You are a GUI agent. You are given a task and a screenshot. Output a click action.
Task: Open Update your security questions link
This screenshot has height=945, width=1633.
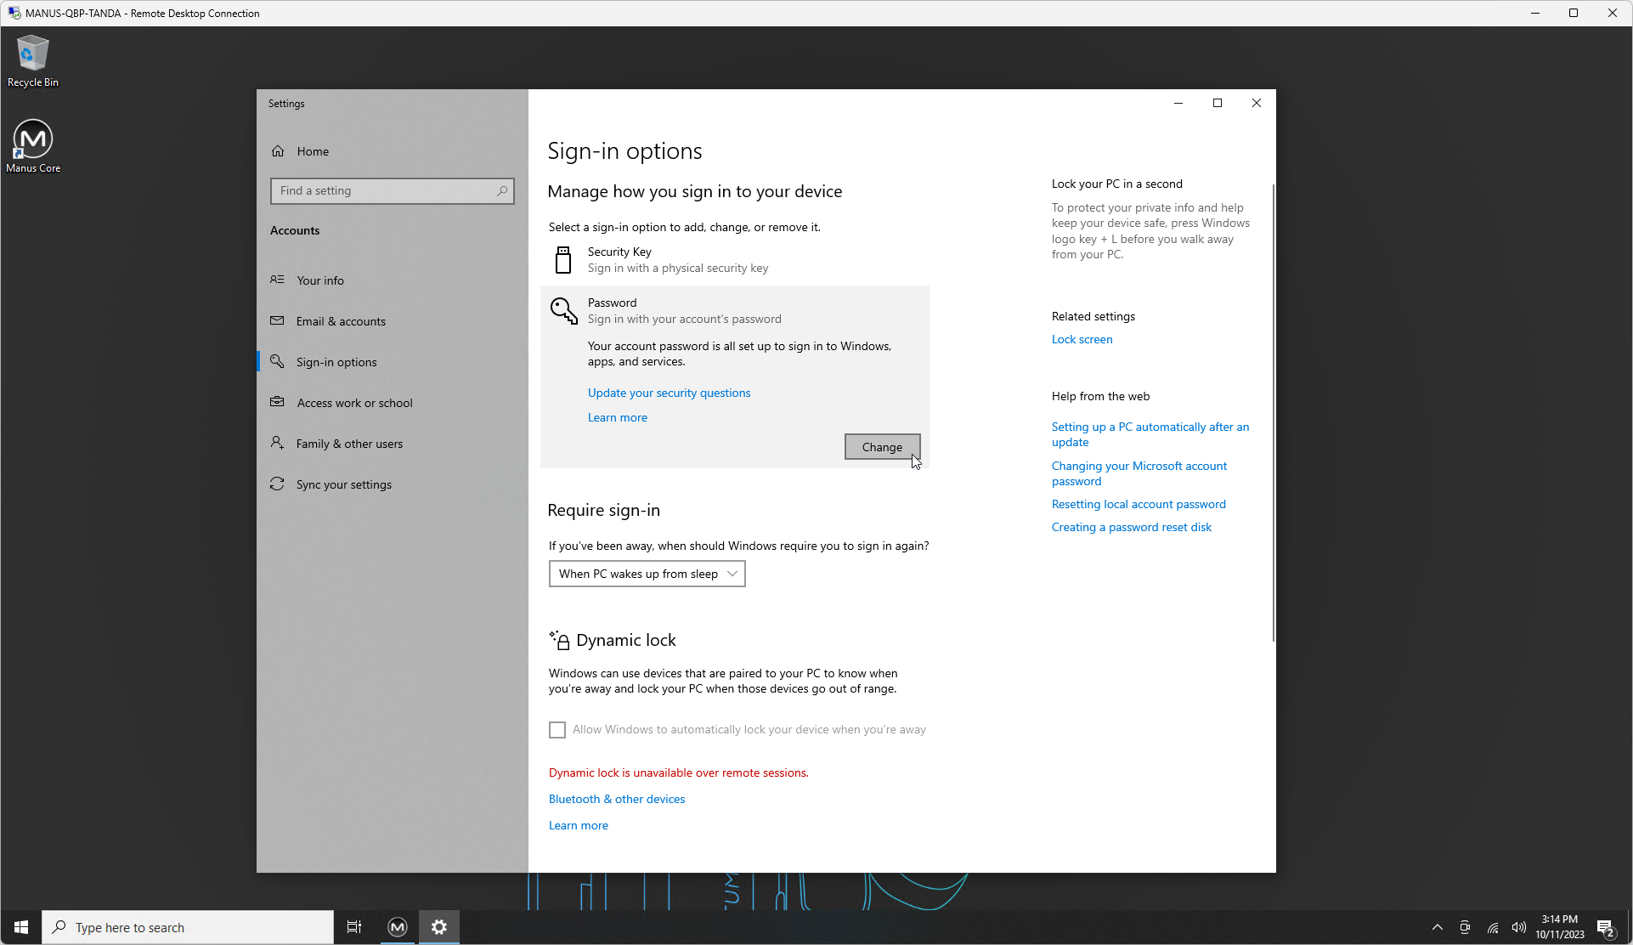pos(669,393)
